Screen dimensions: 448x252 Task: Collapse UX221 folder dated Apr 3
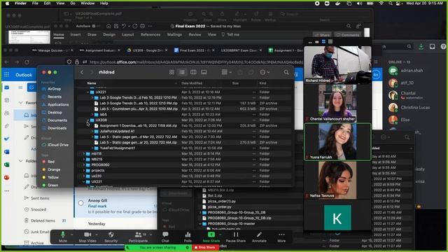87,92
